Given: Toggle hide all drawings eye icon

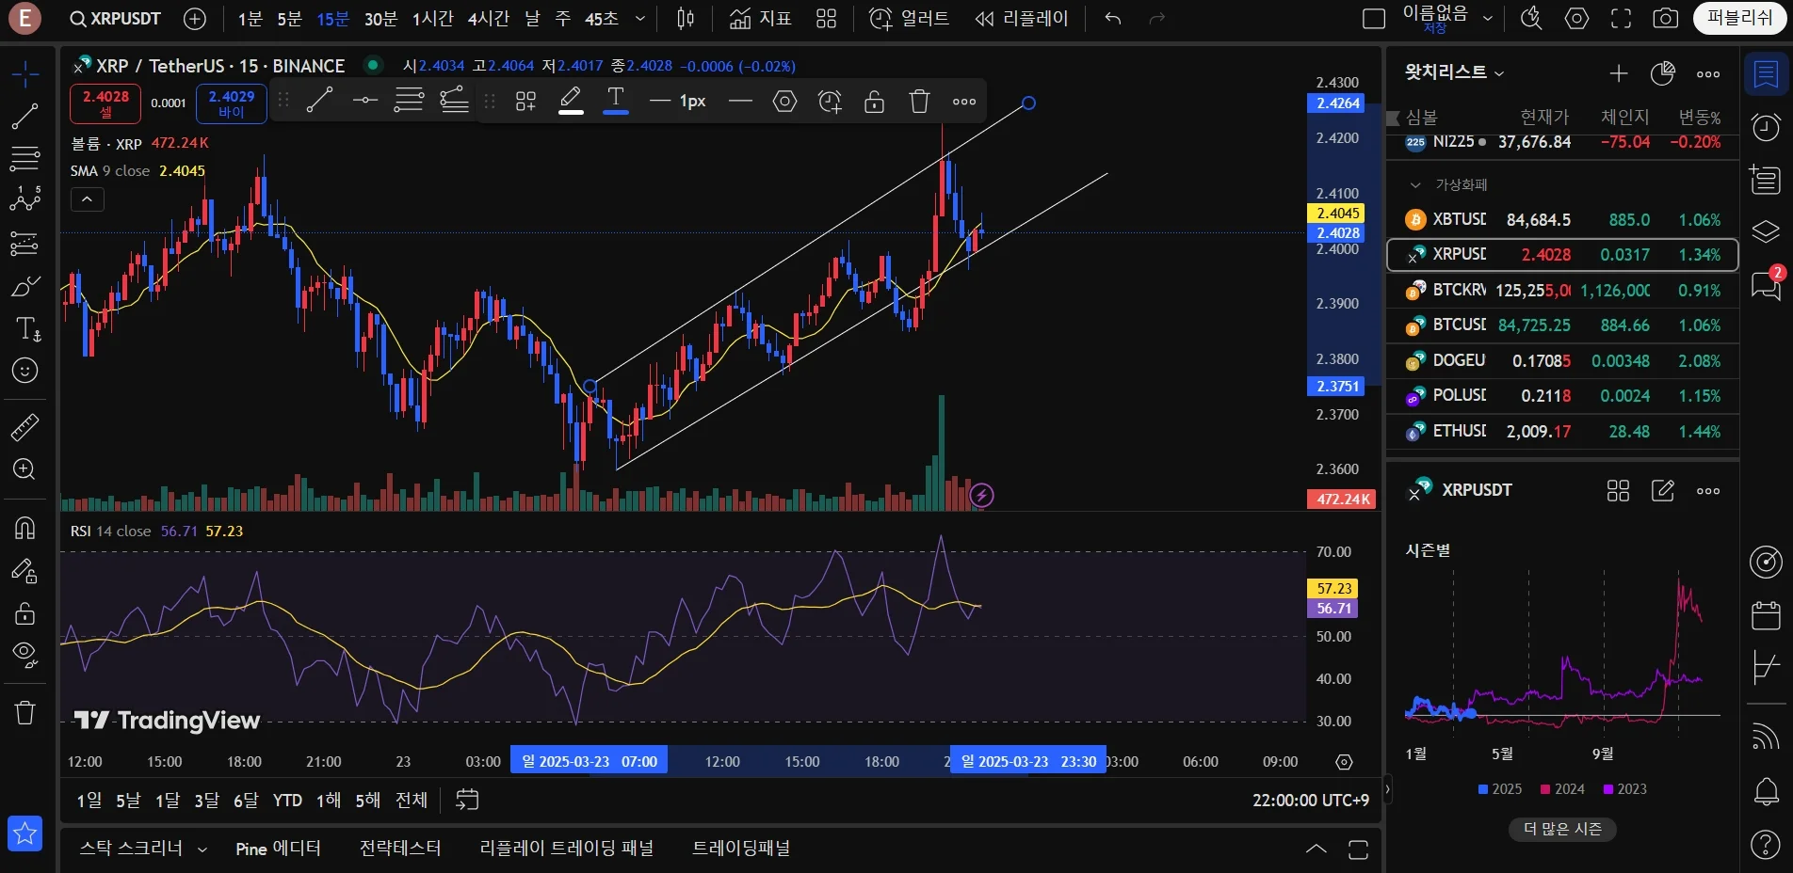Looking at the screenshot, I should (24, 654).
